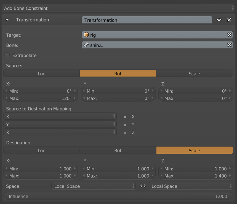
Task: Select Scale as the Destination type
Action: 195,151
